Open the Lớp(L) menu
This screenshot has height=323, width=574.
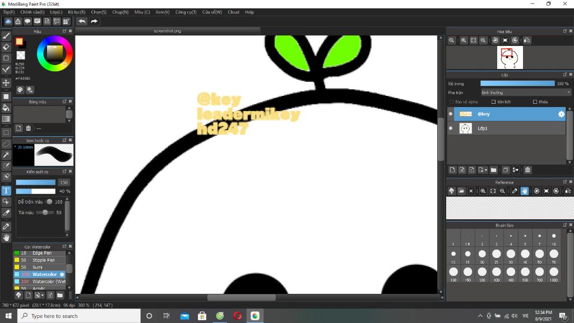56,12
